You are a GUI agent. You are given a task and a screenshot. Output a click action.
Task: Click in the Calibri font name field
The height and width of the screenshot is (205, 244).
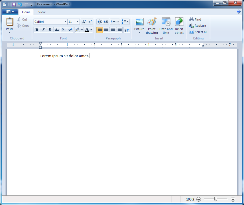tap(49, 22)
